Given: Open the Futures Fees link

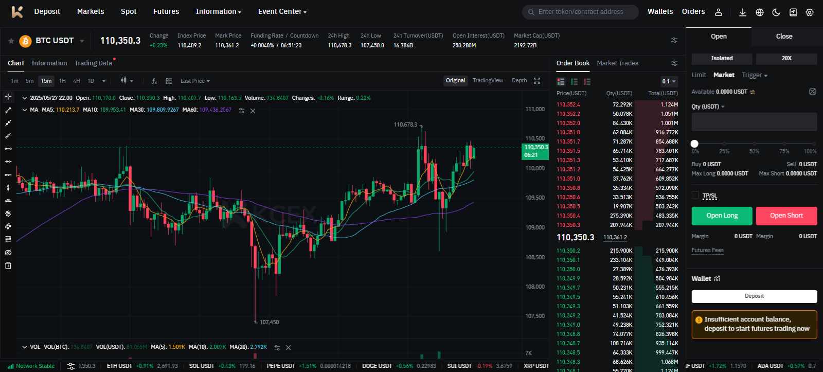Looking at the screenshot, I should (x=707, y=251).
